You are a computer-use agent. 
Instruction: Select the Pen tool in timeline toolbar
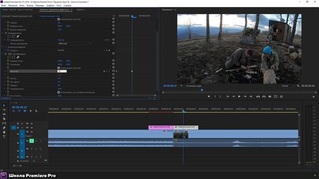coord(4,128)
